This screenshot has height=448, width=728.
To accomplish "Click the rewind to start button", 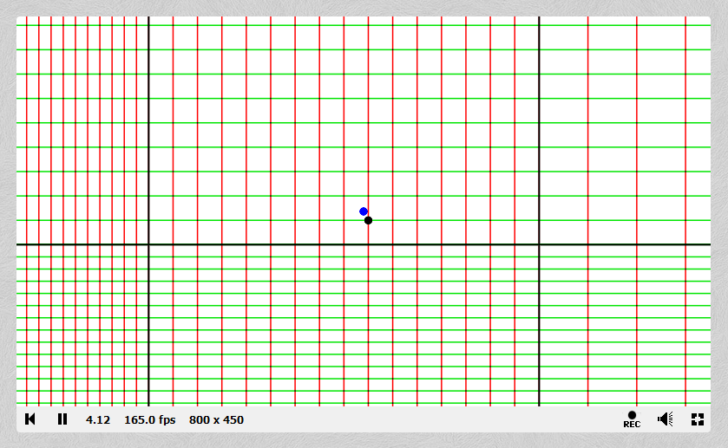I will pyautogui.click(x=30, y=419).
